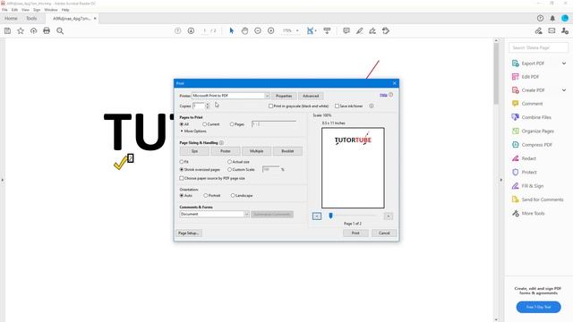Open the View menu
The width and height of the screenshot is (573, 322).
tap(26, 10)
